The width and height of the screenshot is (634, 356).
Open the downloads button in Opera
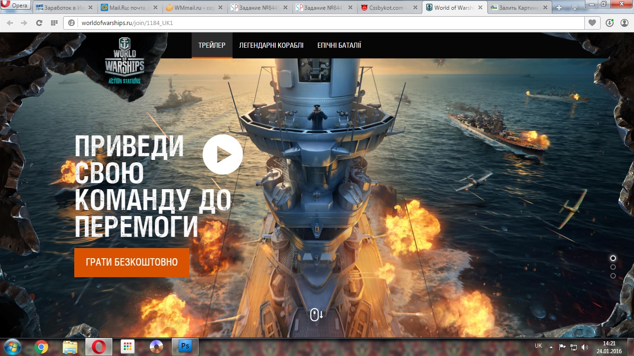610,23
